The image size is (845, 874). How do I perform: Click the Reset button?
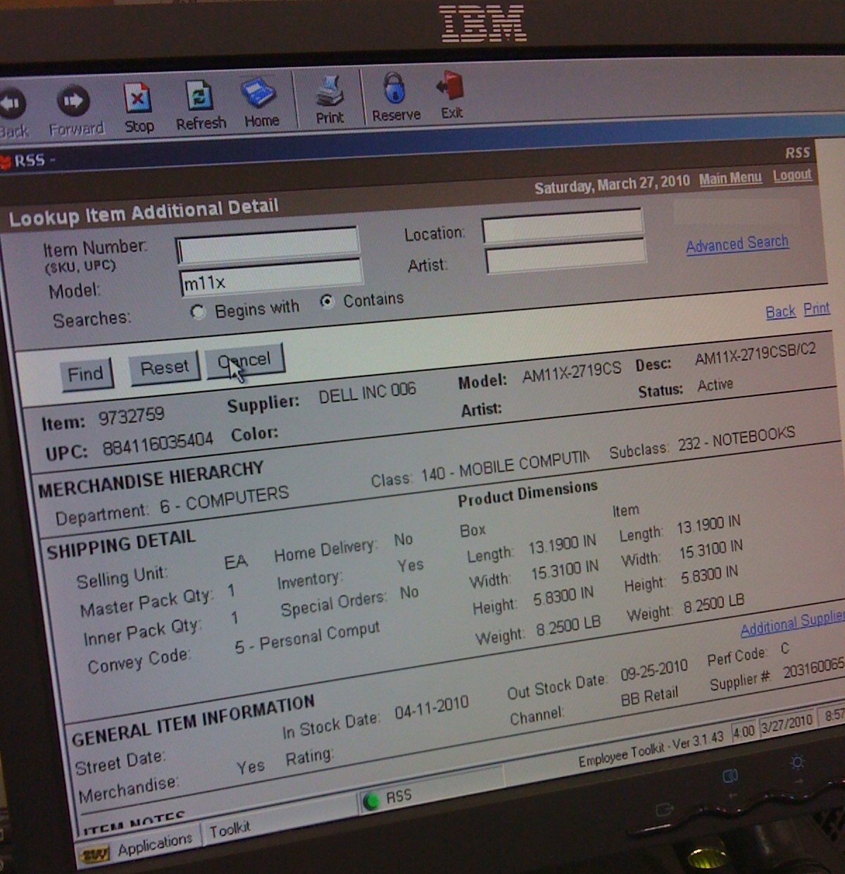[165, 368]
